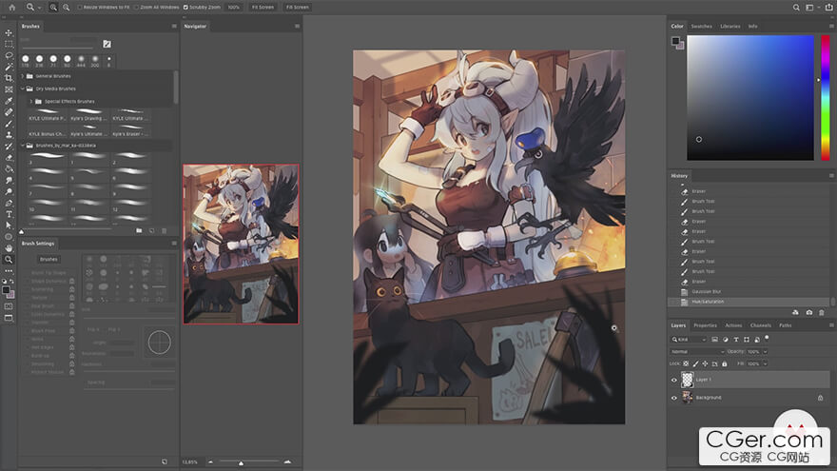Create new snapshot camera icon in History
The height and width of the screenshot is (471, 837).
808,312
